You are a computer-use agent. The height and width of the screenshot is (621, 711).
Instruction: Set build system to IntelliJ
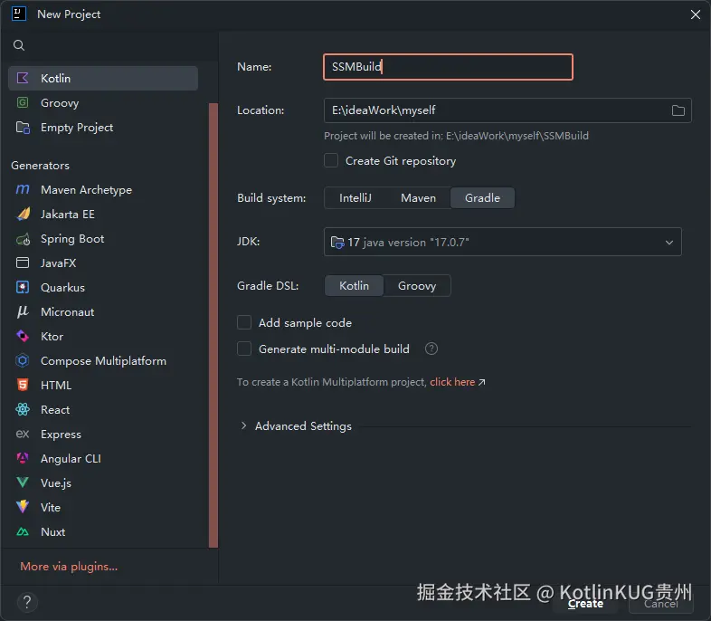click(355, 197)
